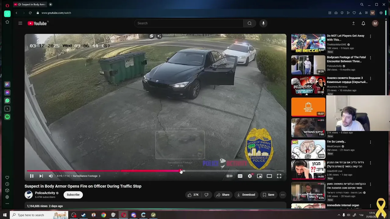The height and width of the screenshot is (219, 390).
Task: Open options for Do NOT Let Players video
Action: pos(370,36)
